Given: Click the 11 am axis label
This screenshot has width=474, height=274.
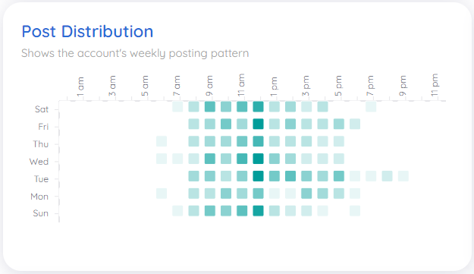Looking at the screenshot, I should tap(241, 85).
